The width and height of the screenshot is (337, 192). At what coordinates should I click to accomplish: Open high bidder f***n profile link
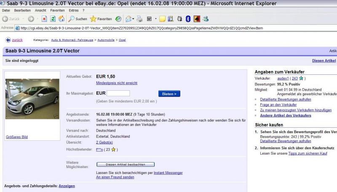99,150
